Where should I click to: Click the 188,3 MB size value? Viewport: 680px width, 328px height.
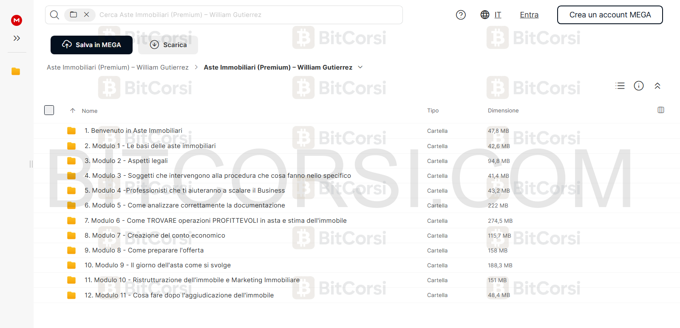pyautogui.click(x=500, y=265)
